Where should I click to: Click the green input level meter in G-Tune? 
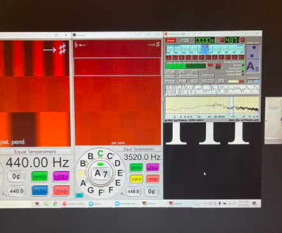185,65
